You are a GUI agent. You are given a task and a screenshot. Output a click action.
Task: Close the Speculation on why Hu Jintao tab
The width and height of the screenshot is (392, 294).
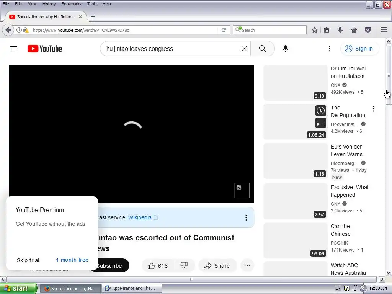tap(80, 17)
